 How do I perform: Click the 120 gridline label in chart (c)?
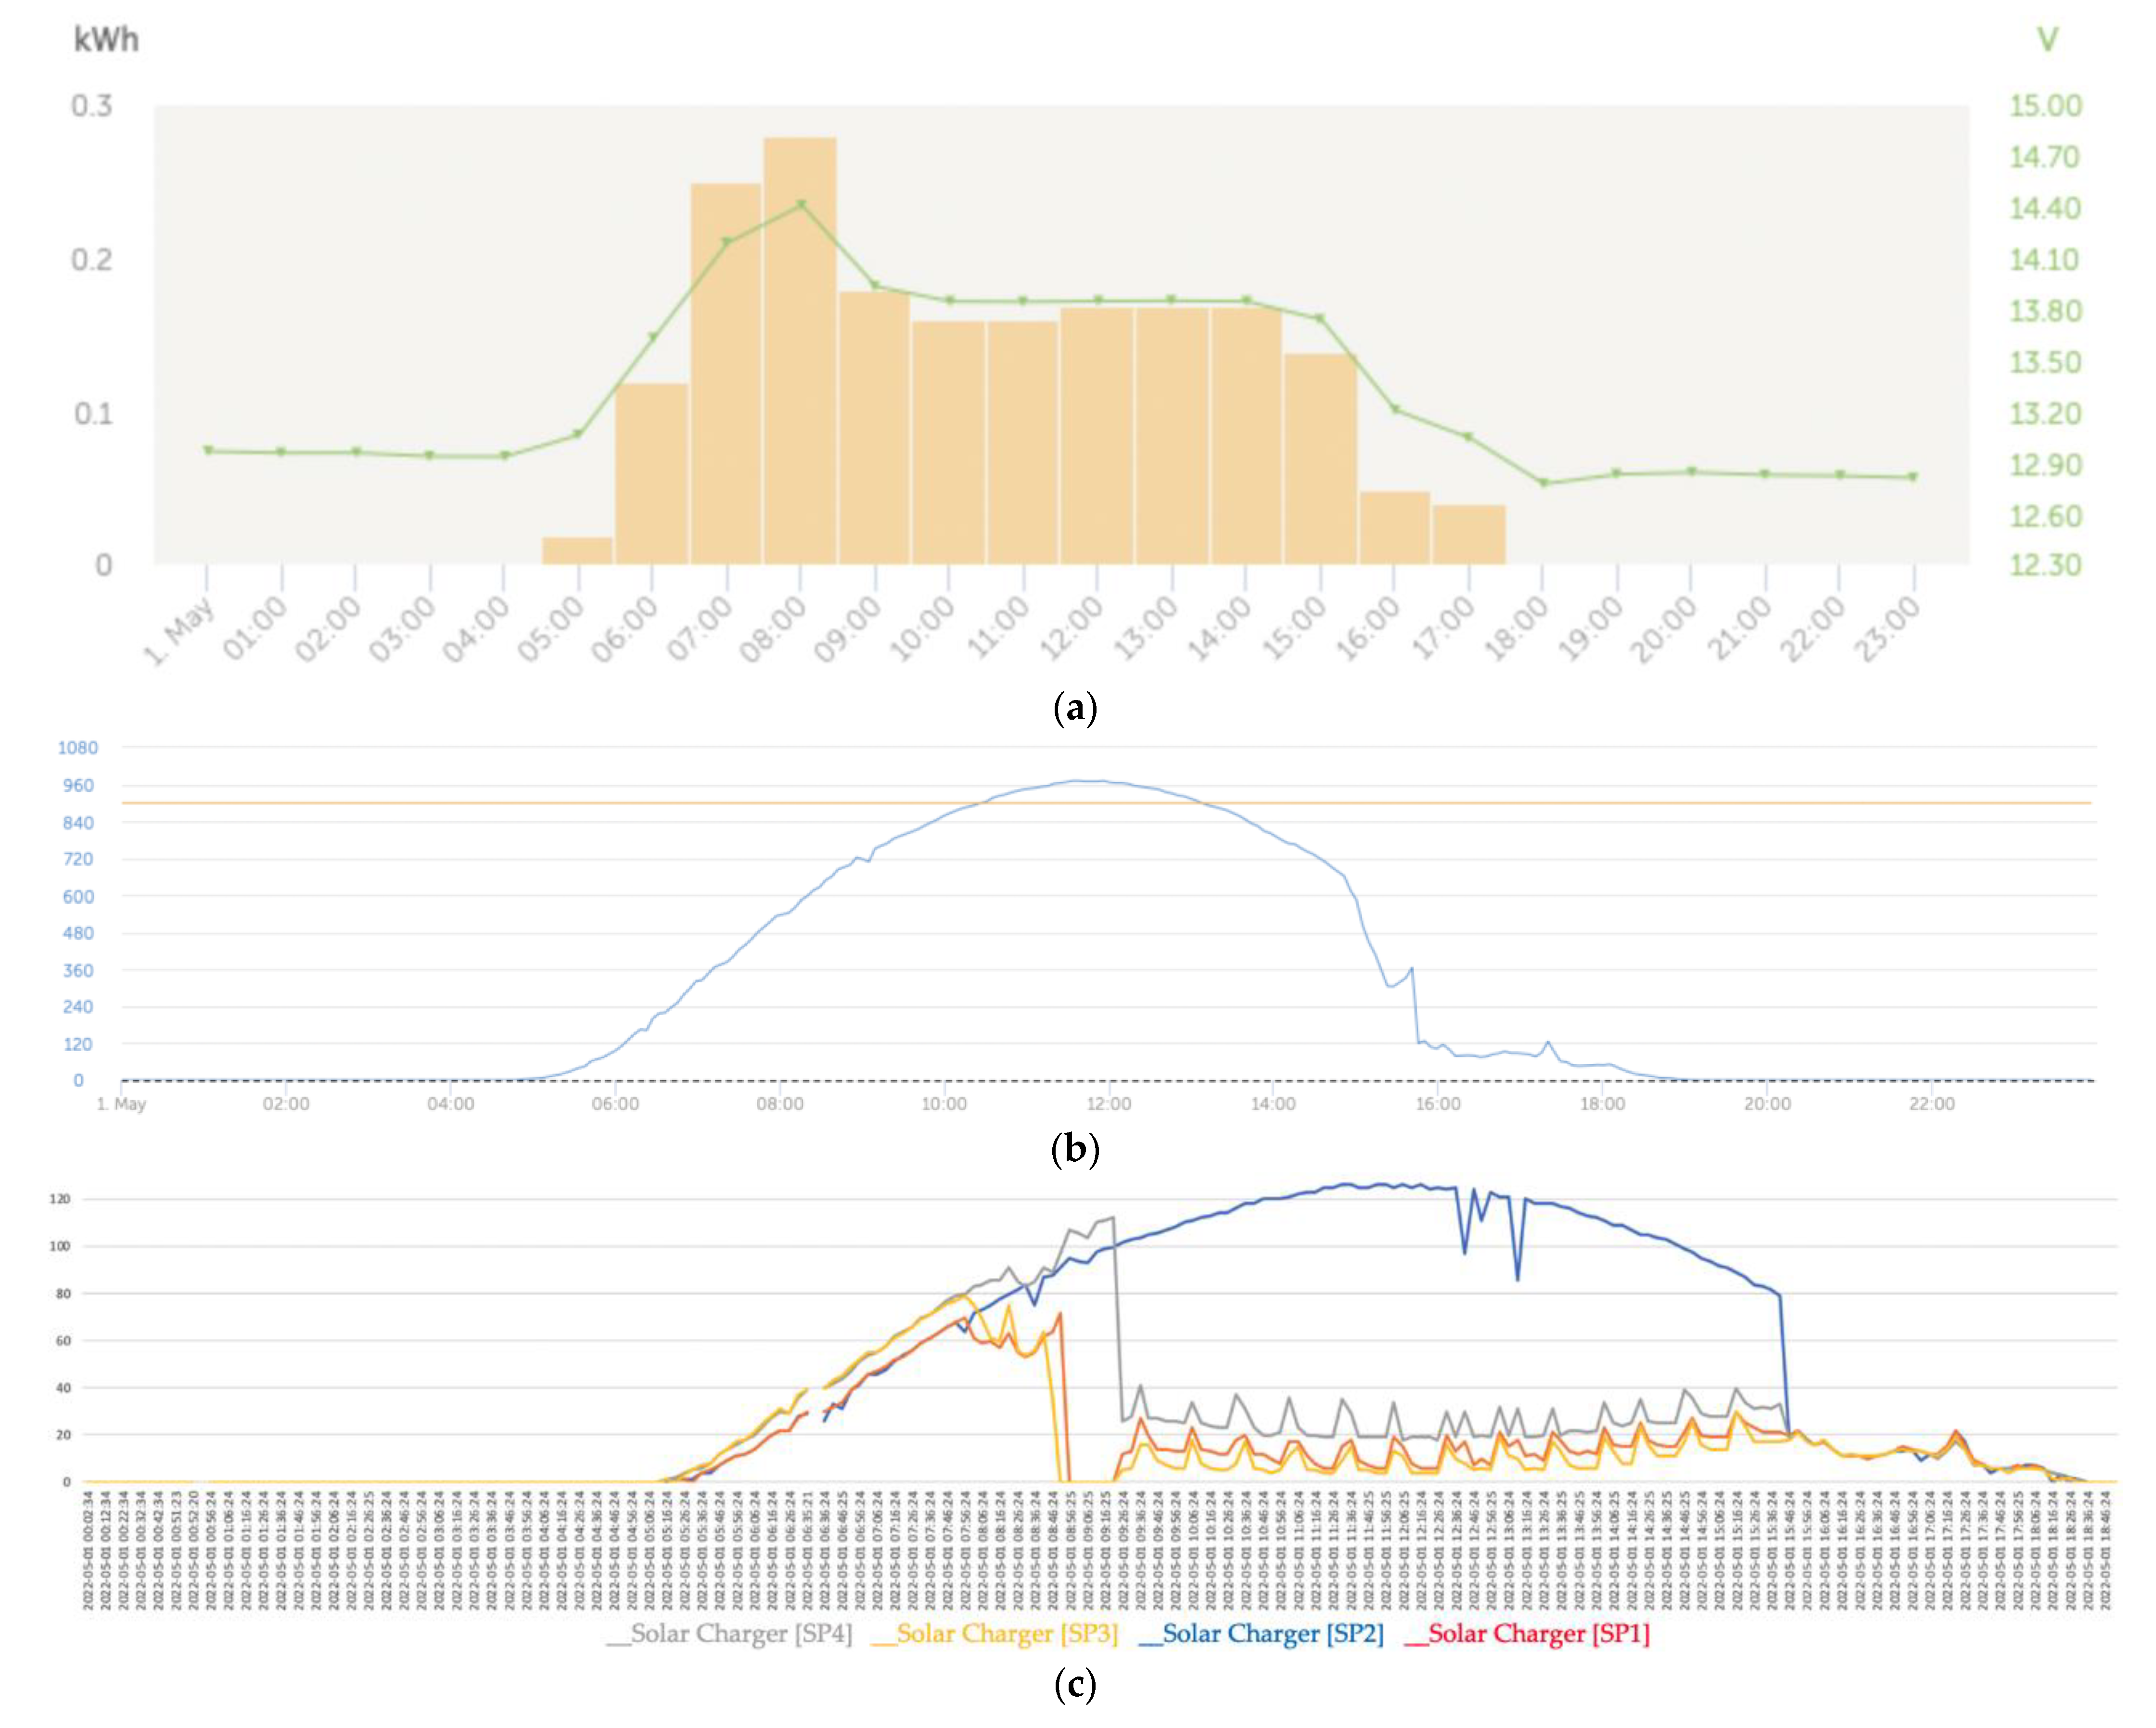[60, 1199]
